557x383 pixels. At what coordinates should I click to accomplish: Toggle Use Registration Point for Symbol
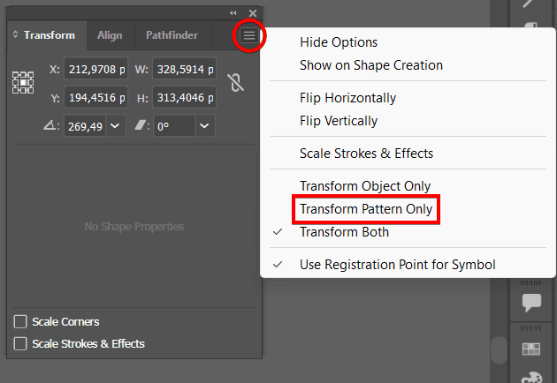click(x=397, y=265)
